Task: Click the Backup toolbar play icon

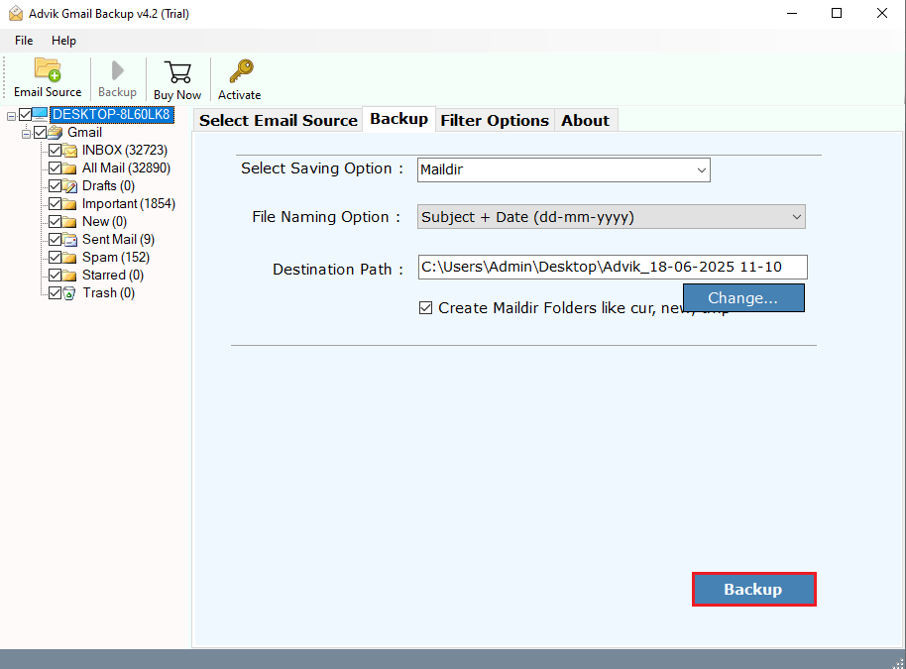Action: point(117,70)
